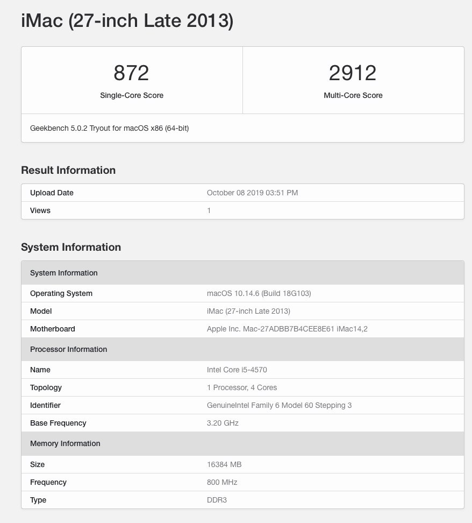Select the Upload Date value October 08 2019

(252, 193)
